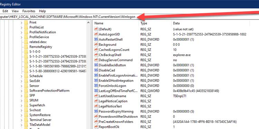Click the LastUsedUsername string icon

(96, 96)
